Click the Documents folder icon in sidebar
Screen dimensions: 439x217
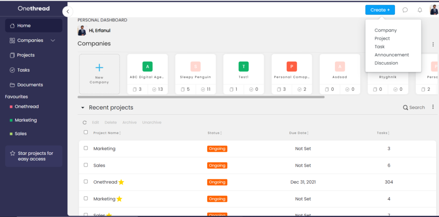point(12,85)
